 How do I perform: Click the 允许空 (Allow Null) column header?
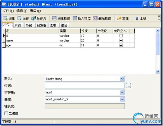coord(121,31)
